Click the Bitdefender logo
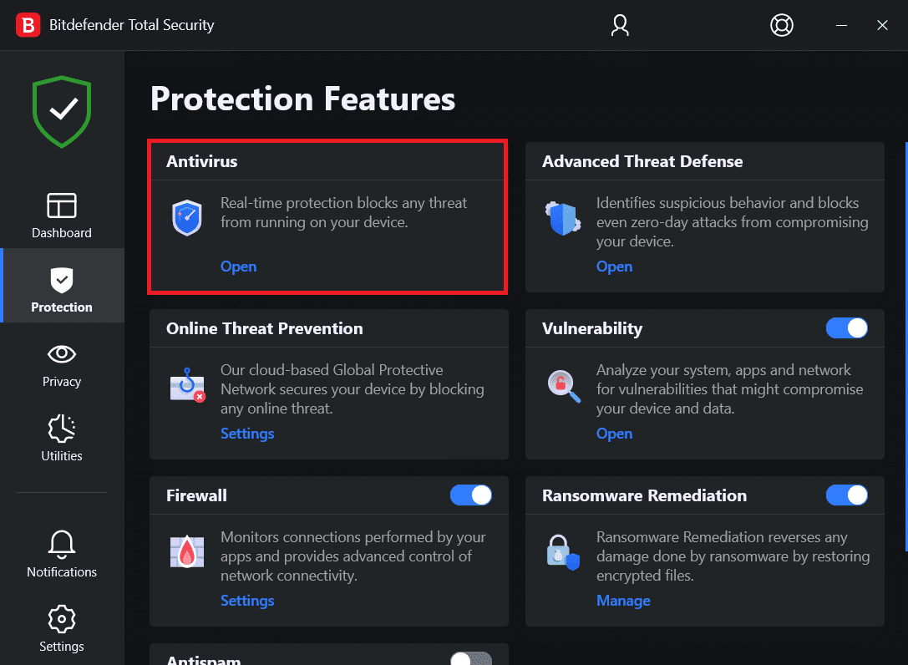The width and height of the screenshot is (908, 665). point(28,24)
